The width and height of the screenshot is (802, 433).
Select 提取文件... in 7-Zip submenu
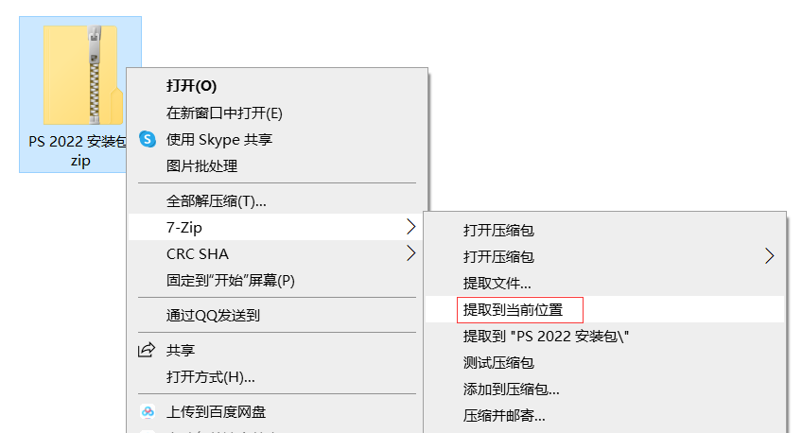pos(497,283)
